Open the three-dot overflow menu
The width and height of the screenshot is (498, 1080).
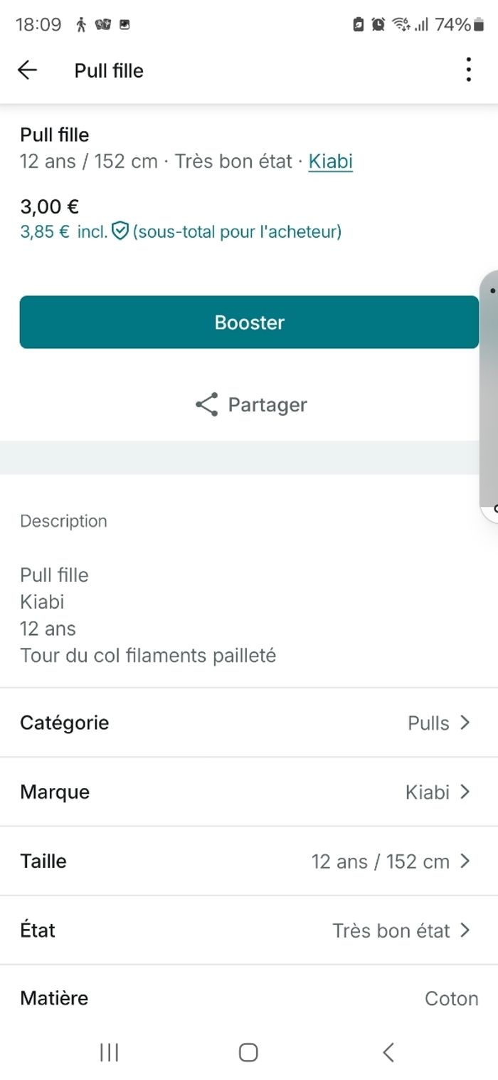point(468,70)
